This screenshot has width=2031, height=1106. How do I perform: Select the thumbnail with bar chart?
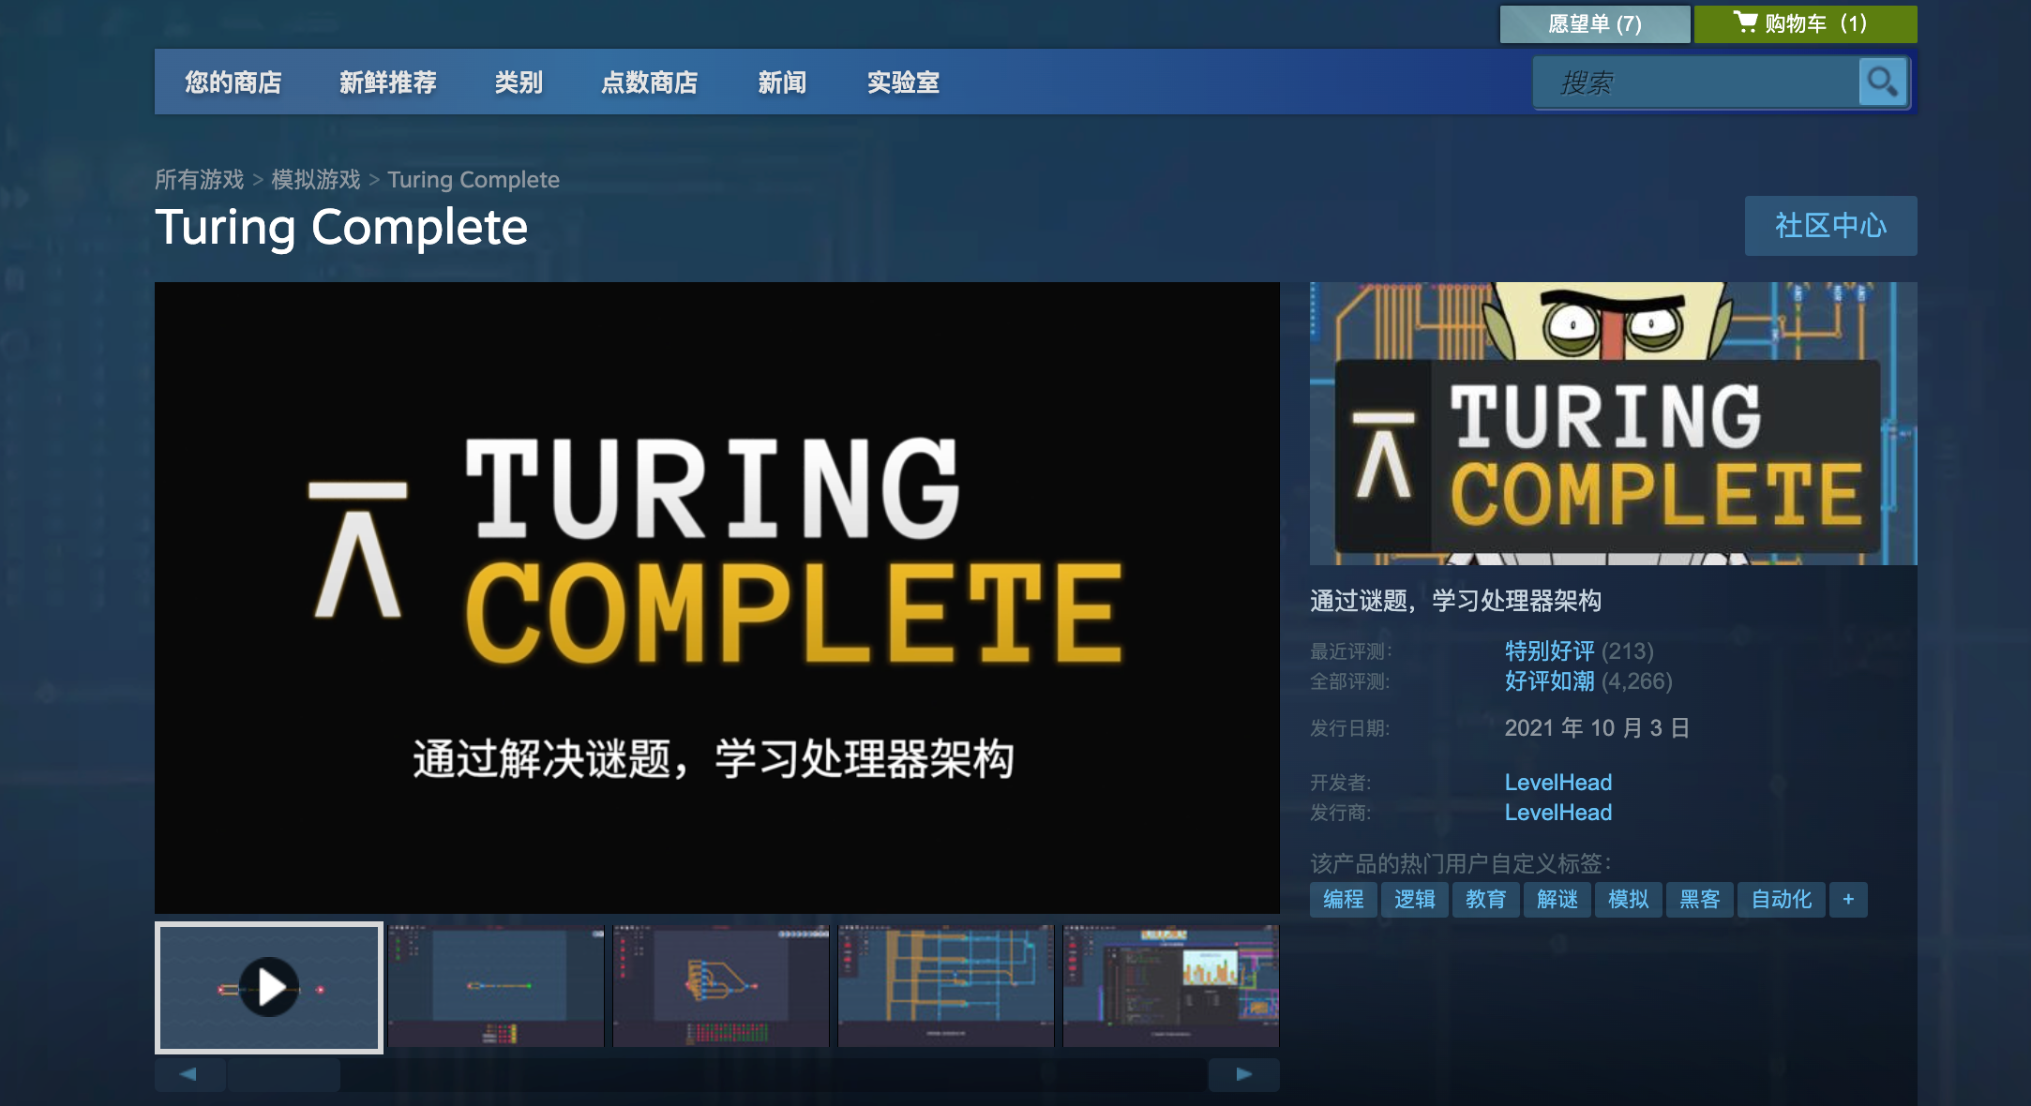(x=1171, y=986)
